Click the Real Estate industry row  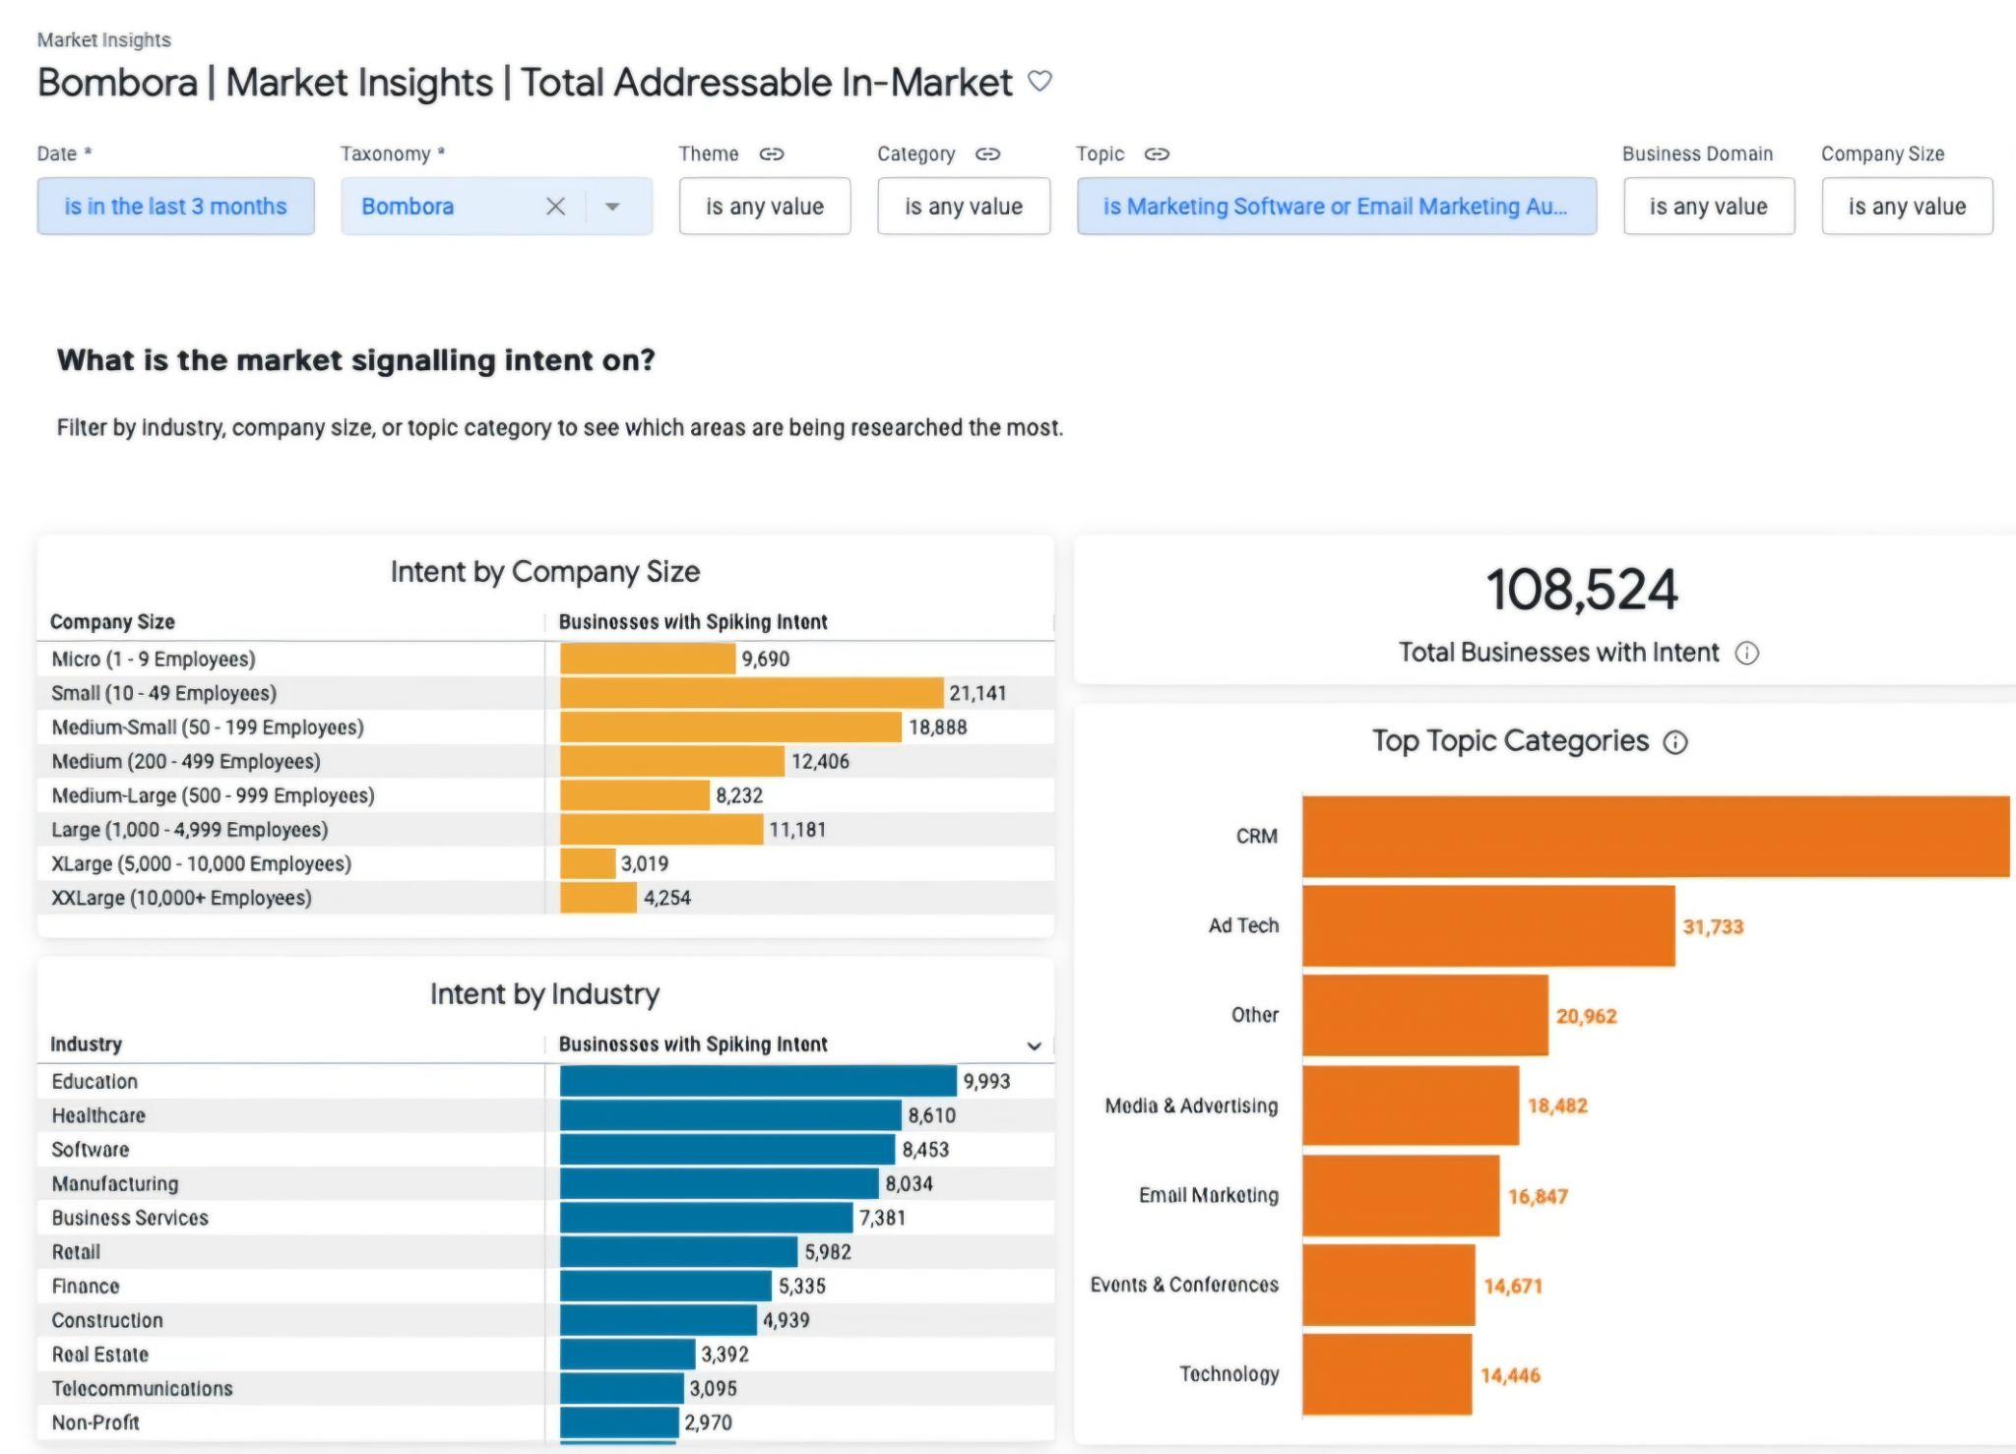545,1355
